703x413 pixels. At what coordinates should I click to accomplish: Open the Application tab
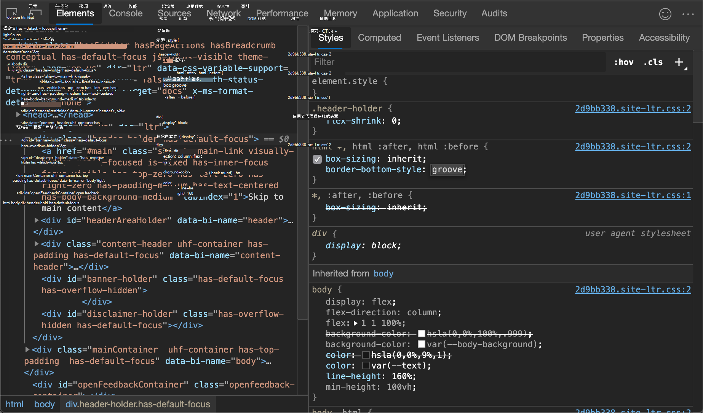point(395,13)
